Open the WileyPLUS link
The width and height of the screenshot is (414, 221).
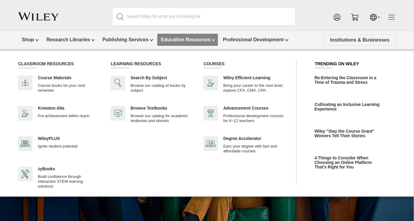[49, 139]
